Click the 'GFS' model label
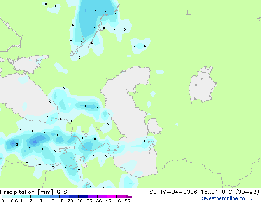Image resolution: width=261 pixels, height=202 pixels. 62,192
